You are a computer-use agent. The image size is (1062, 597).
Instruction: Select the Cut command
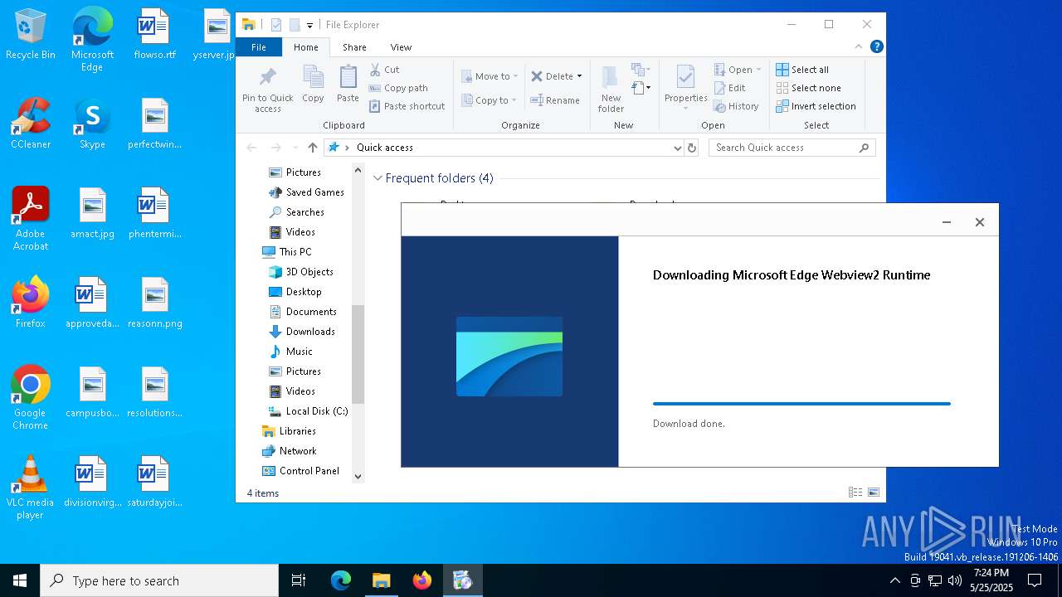click(x=384, y=70)
